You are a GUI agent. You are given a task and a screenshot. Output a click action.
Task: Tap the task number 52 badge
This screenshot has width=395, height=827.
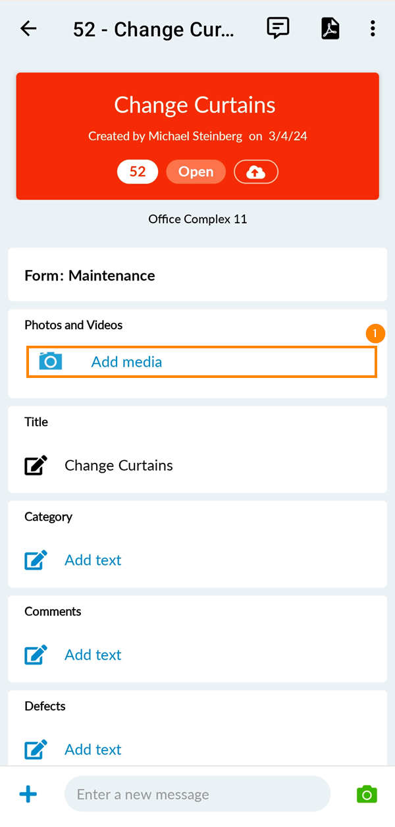[138, 172]
